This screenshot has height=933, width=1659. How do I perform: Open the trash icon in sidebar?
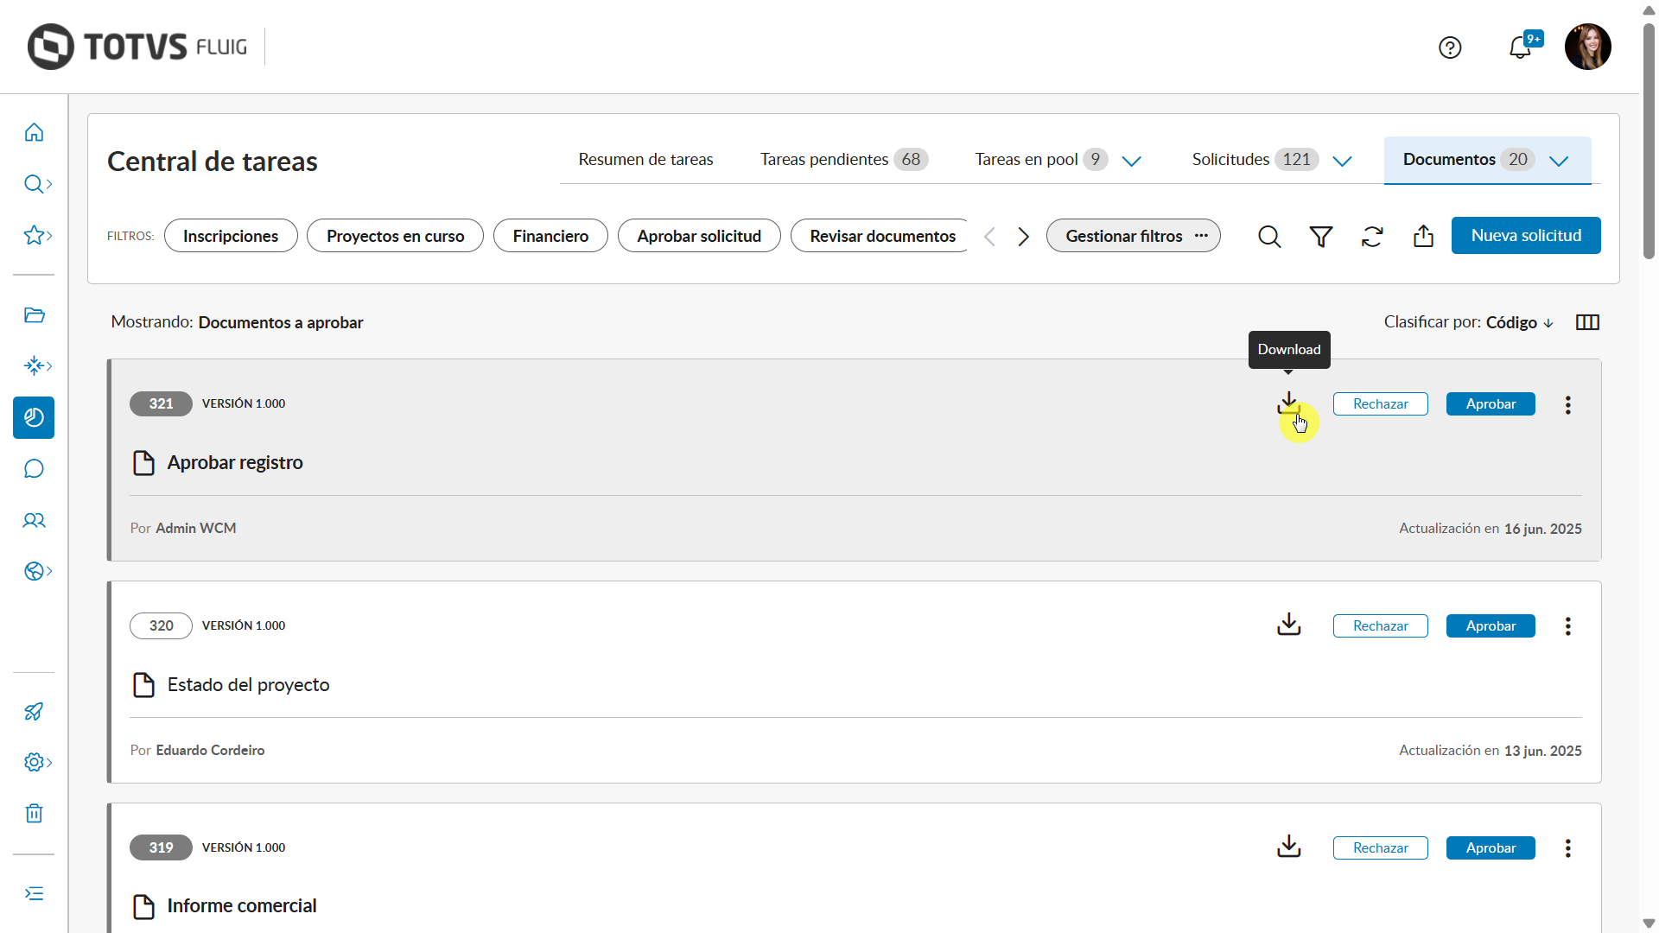(x=34, y=813)
